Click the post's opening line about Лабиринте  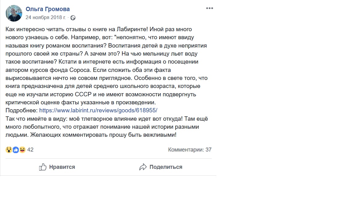click(99, 29)
